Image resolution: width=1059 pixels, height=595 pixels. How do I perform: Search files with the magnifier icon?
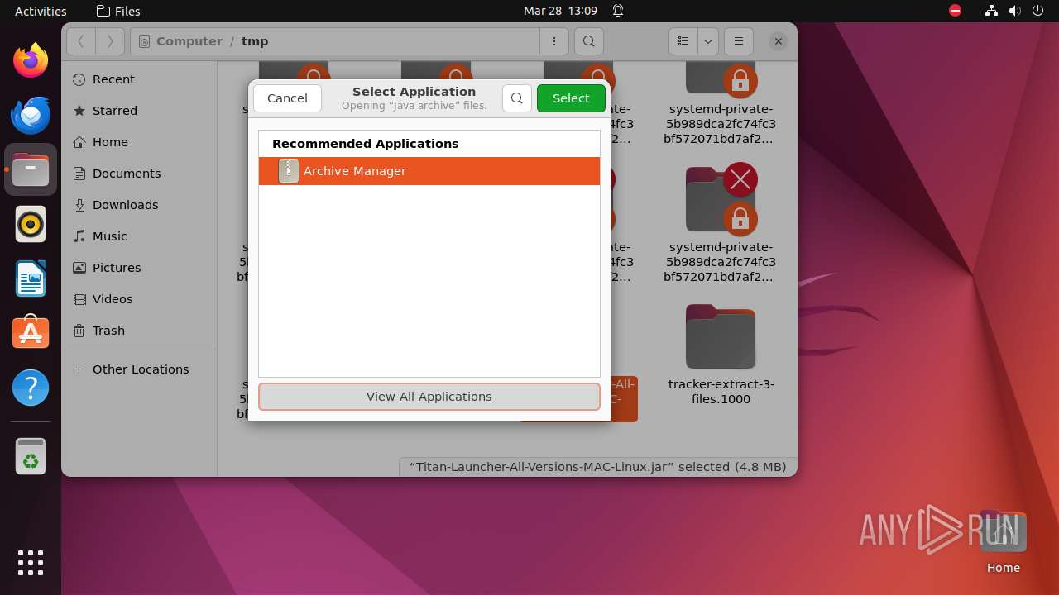coord(588,41)
